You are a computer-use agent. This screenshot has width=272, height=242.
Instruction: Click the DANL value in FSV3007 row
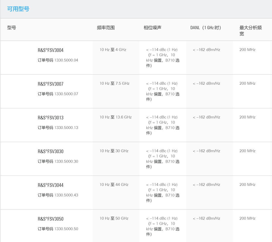pos(206,83)
